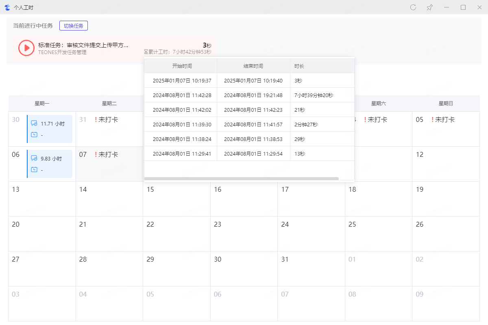Screen dimensions: 488x325
Task: Pin the window using the pin icon
Action: click(x=429, y=7)
